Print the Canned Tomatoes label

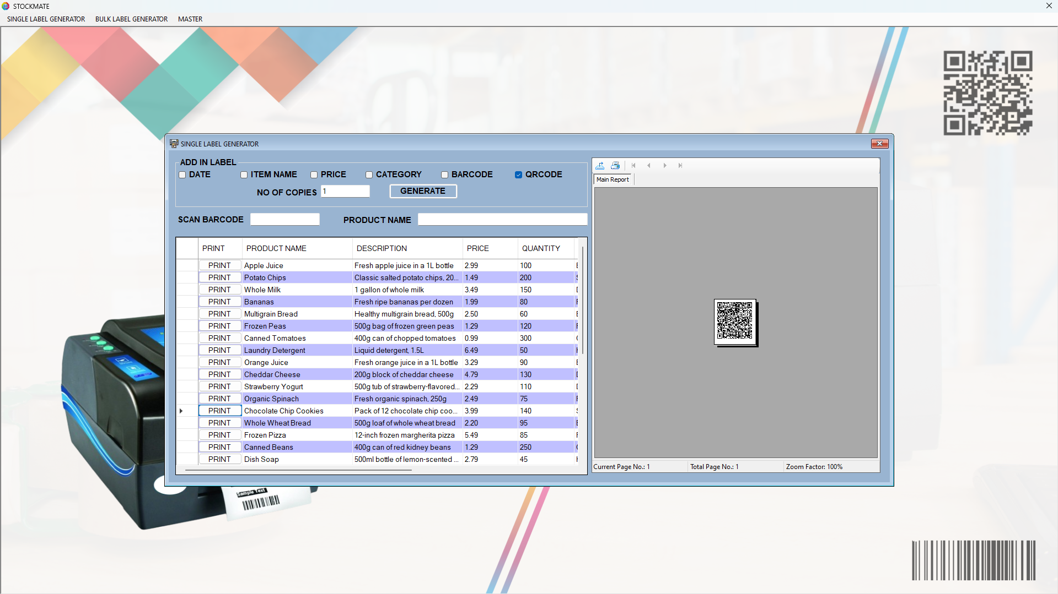click(219, 338)
